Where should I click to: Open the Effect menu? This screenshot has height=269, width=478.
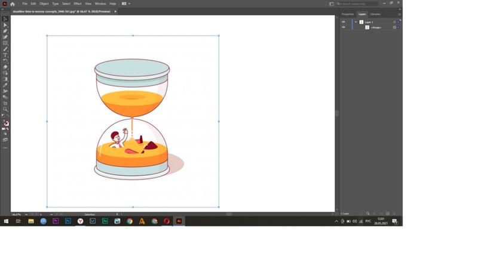pyautogui.click(x=78, y=4)
